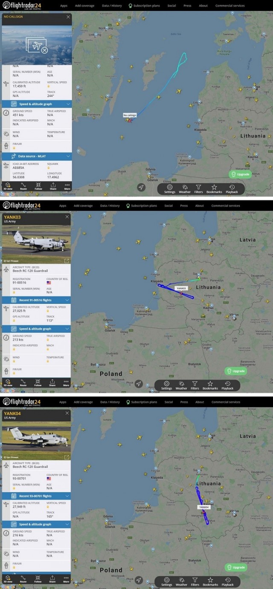Click the flightradar24 logo in the top screenshot

pos(22,6)
